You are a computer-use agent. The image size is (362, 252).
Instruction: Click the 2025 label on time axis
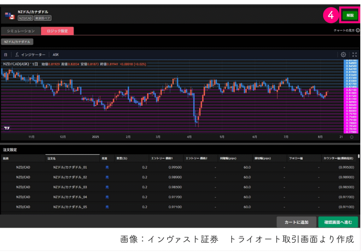pyautogui.click(x=95, y=137)
